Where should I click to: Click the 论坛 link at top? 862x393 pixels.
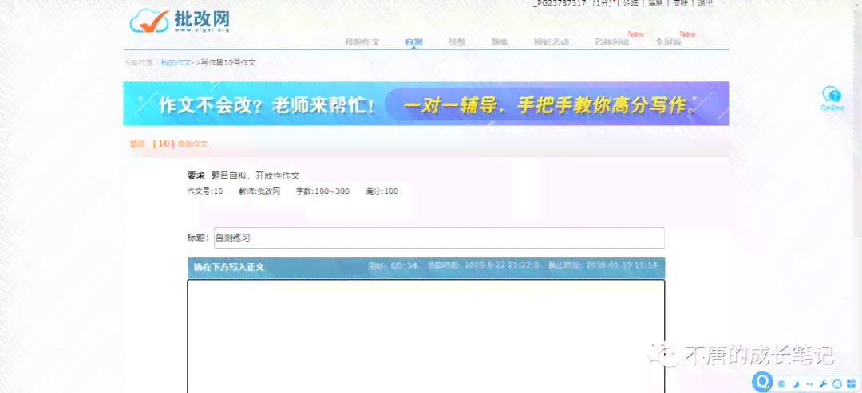[631, 2]
